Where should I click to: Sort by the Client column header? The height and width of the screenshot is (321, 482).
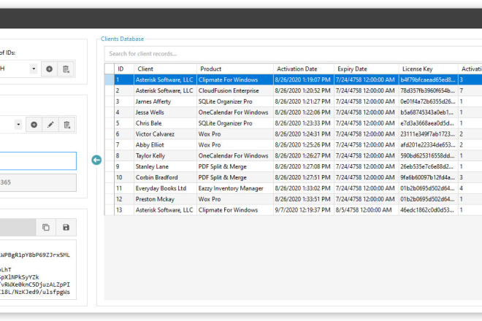coord(165,69)
